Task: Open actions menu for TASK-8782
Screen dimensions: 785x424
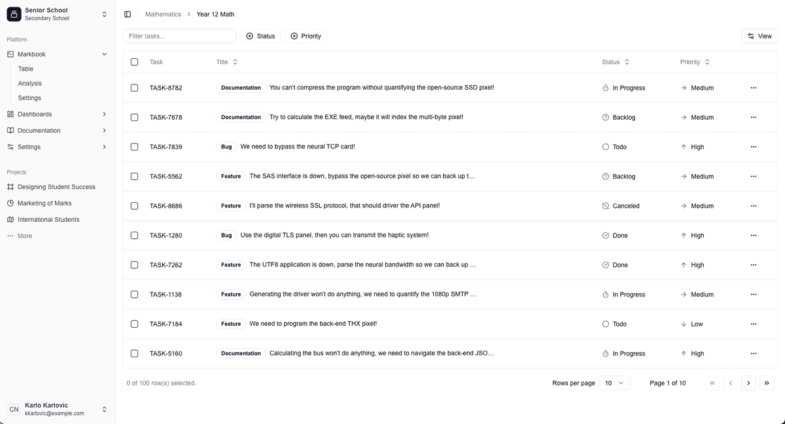Action: [x=754, y=88]
